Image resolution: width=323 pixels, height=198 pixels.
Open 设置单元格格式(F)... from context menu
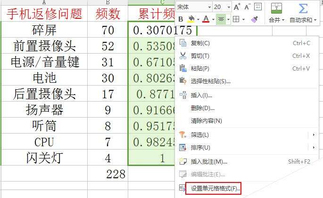(214, 188)
